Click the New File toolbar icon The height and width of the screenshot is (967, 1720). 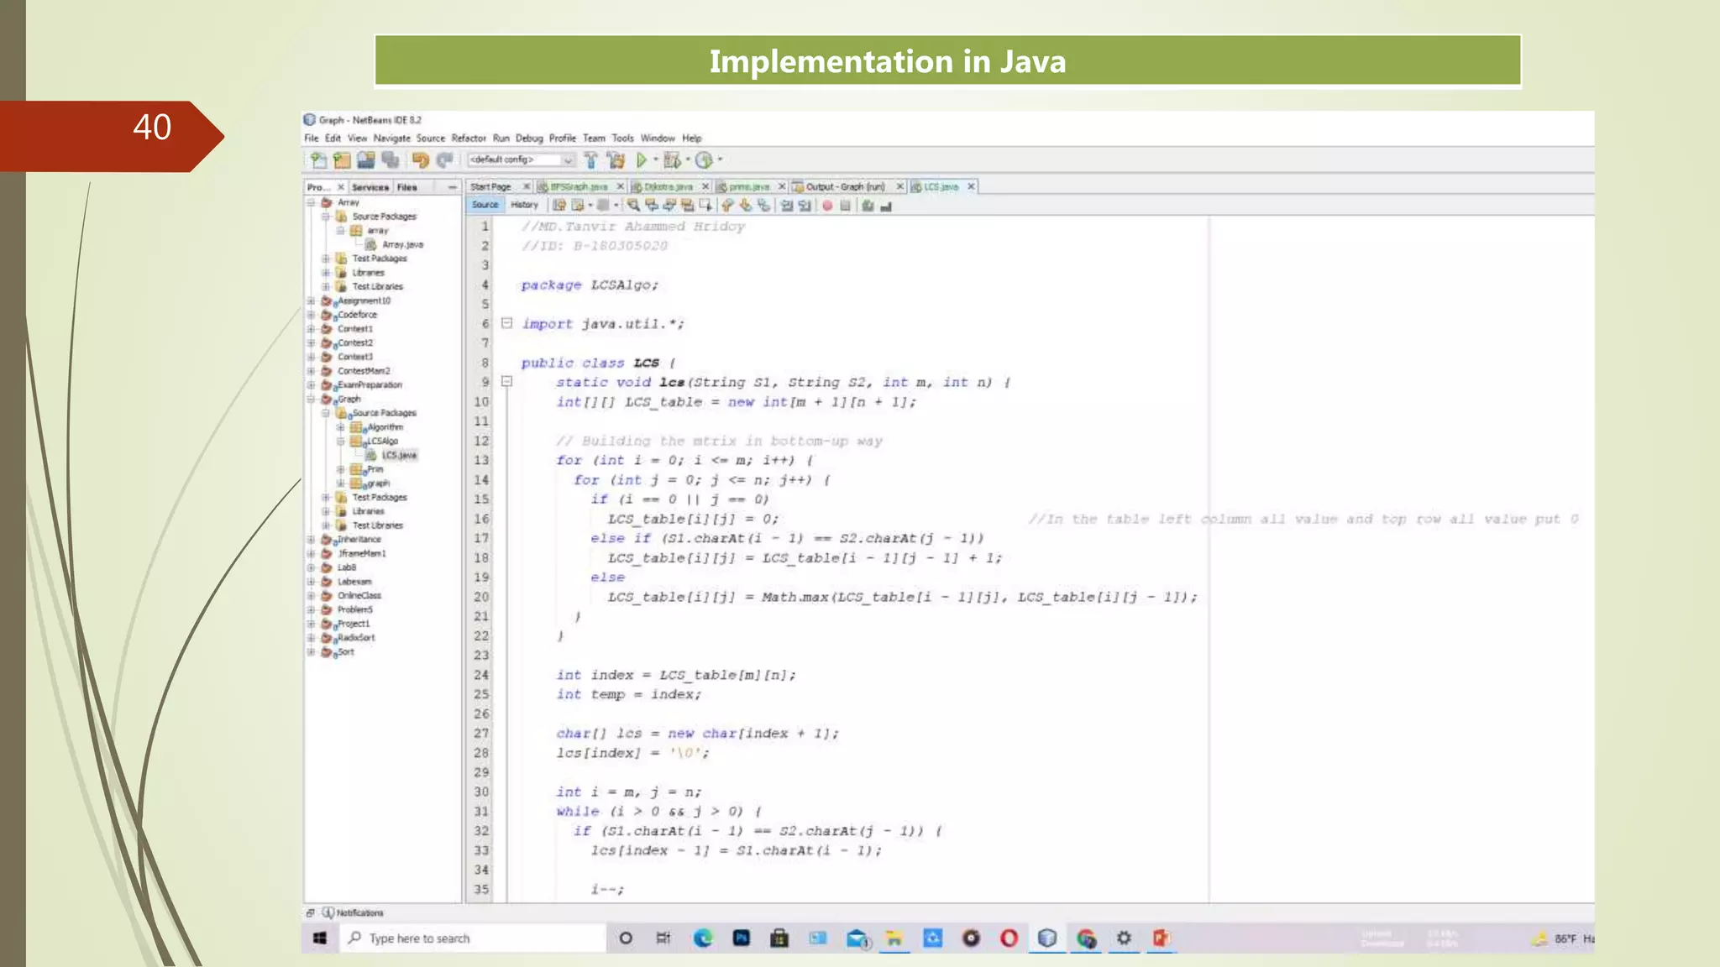click(x=318, y=159)
